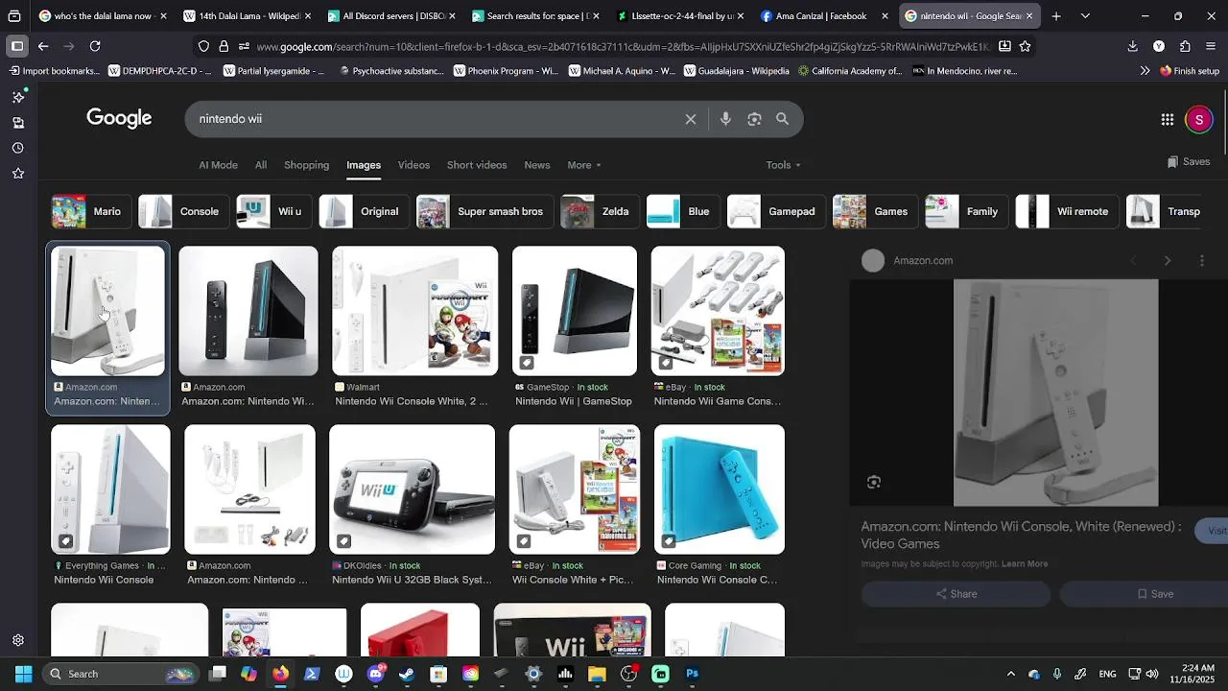Image resolution: width=1228 pixels, height=691 pixels.
Task: Filter images by the Wii remote chip
Action: (x=1066, y=211)
